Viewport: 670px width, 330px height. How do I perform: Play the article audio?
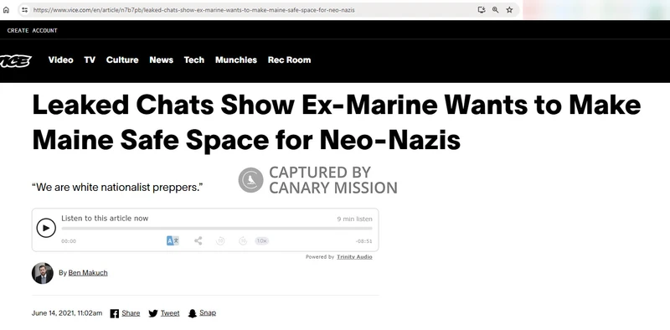(46, 228)
